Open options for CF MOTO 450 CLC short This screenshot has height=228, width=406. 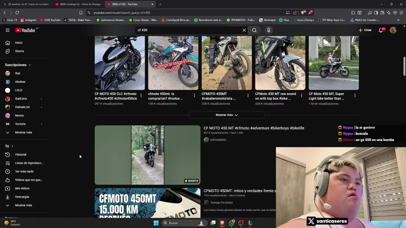[141, 95]
